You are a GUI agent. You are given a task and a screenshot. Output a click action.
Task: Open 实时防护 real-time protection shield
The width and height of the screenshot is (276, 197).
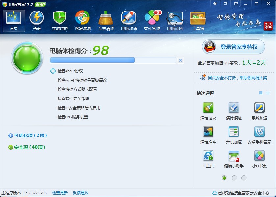(60, 21)
